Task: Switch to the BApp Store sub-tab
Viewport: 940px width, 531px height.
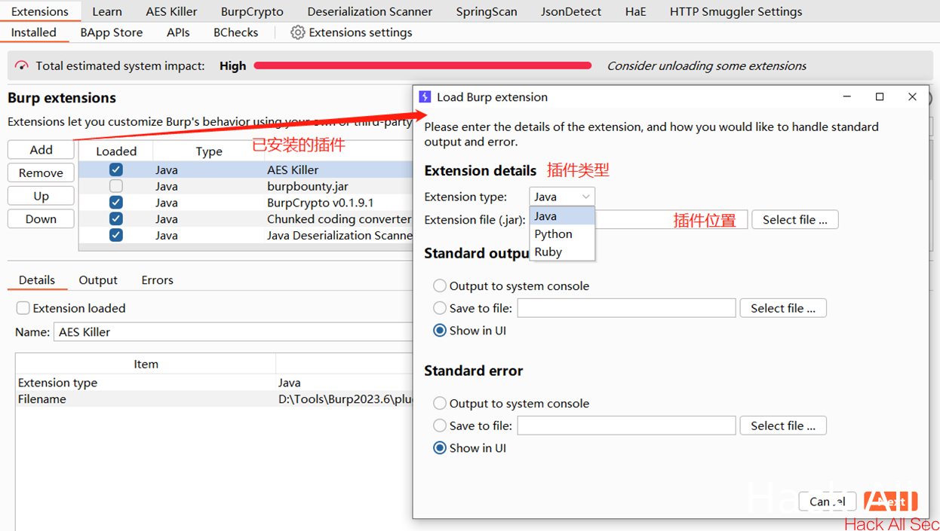Action: (112, 32)
